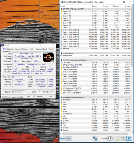Viewport: 134px width, 143px height.
Task: Open the About tab in CPU-Z
Action: pos(51,49)
